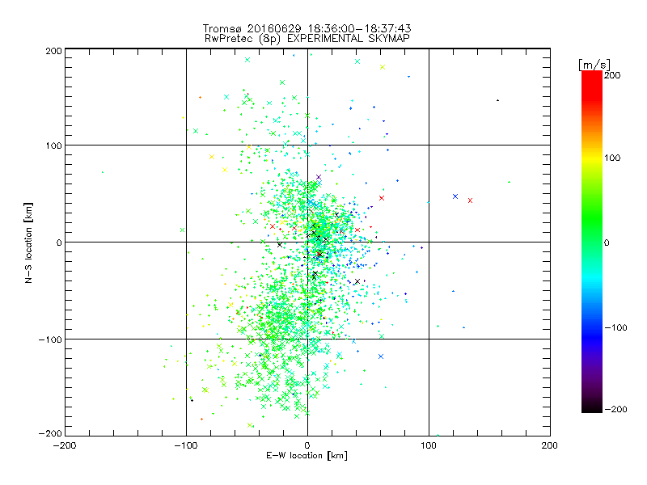Click the y-axis tick label '-200'

point(50,433)
